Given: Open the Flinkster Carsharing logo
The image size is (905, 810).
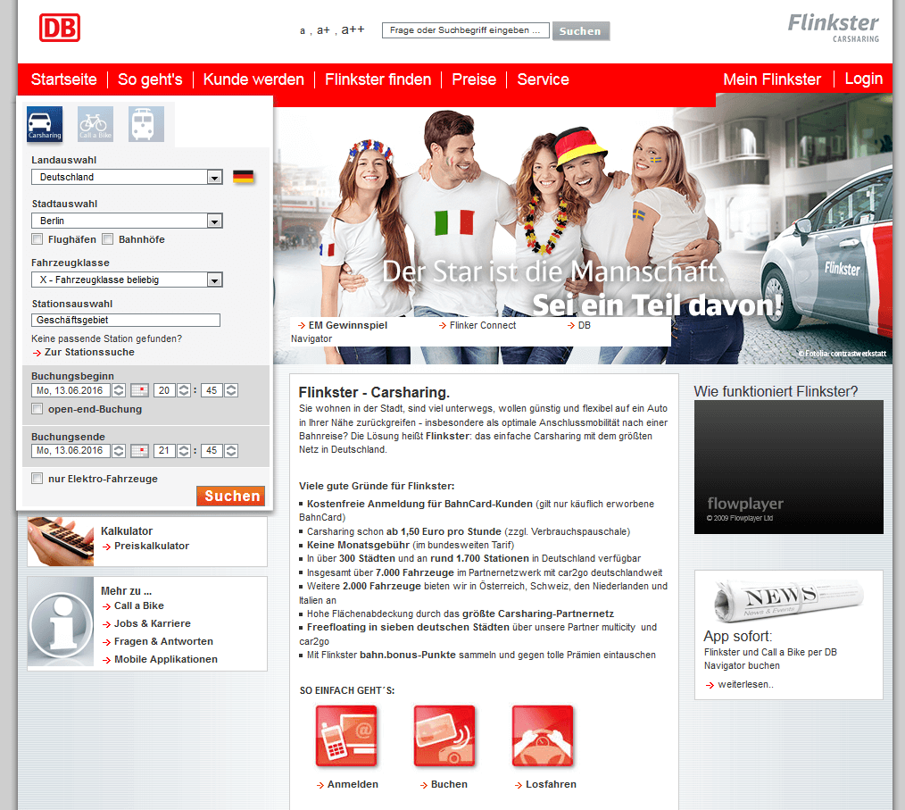Looking at the screenshot, I should click(x=833, y=29).
